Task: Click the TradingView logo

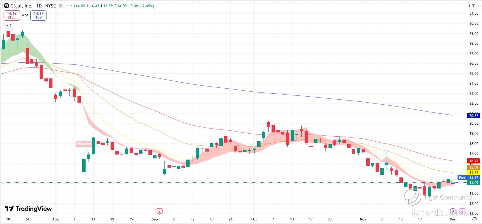Action: click(x=28, y=209)
